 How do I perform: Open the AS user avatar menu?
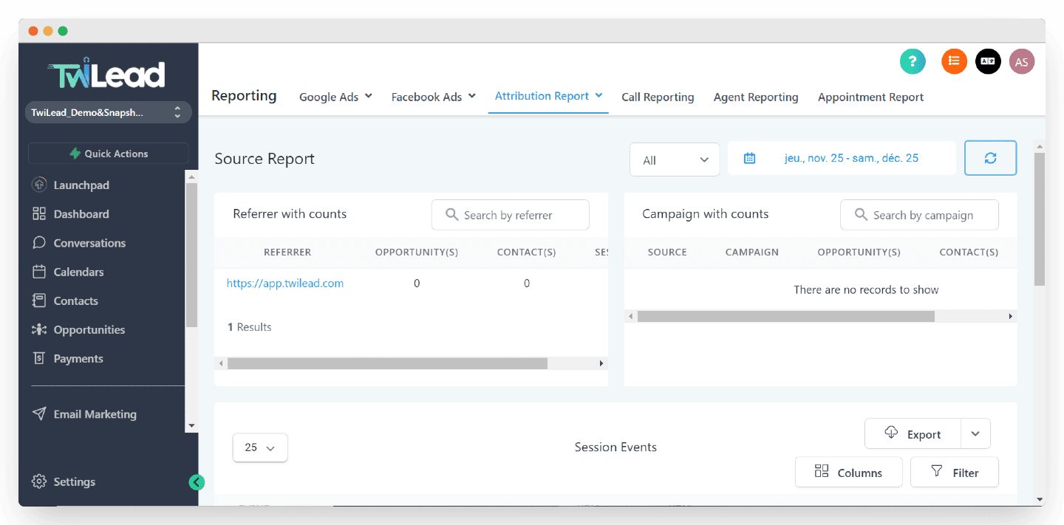1022,62
